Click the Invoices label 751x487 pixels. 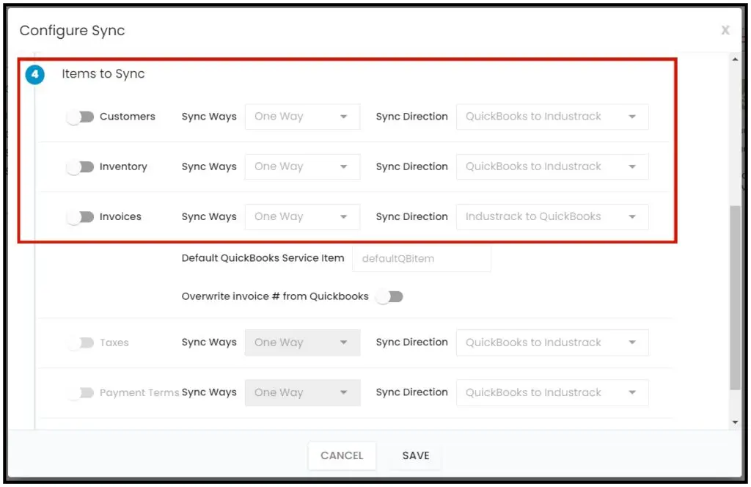[120, 217]
